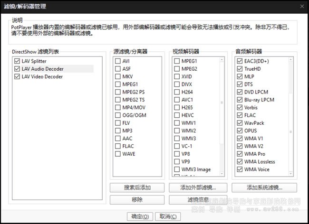Enable H264 video decoder checkbox
Image resolution: width=309 pixels, height=224 pixels.
pyautogui.click(x=177, y=92)
